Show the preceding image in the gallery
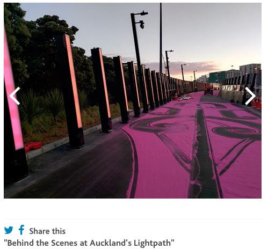Image resolution: width=268 pixels, height=249 pixels. [15, 96]
